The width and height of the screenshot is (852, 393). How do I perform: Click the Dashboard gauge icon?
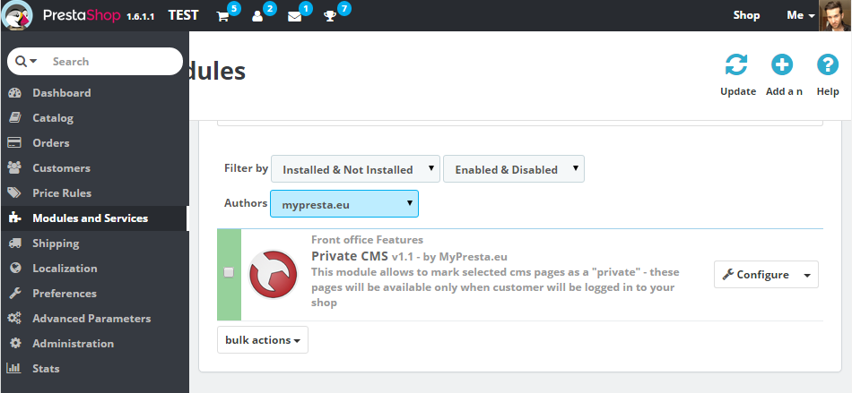pyautogui.click(x=14, y=93)
